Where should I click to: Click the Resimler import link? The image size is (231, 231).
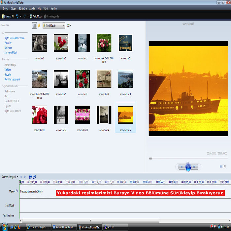point(8,48)
